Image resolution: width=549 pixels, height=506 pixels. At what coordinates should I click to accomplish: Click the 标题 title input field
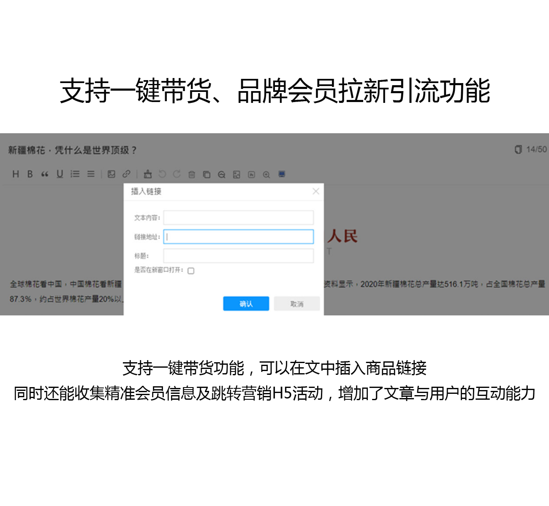point(238,256)
